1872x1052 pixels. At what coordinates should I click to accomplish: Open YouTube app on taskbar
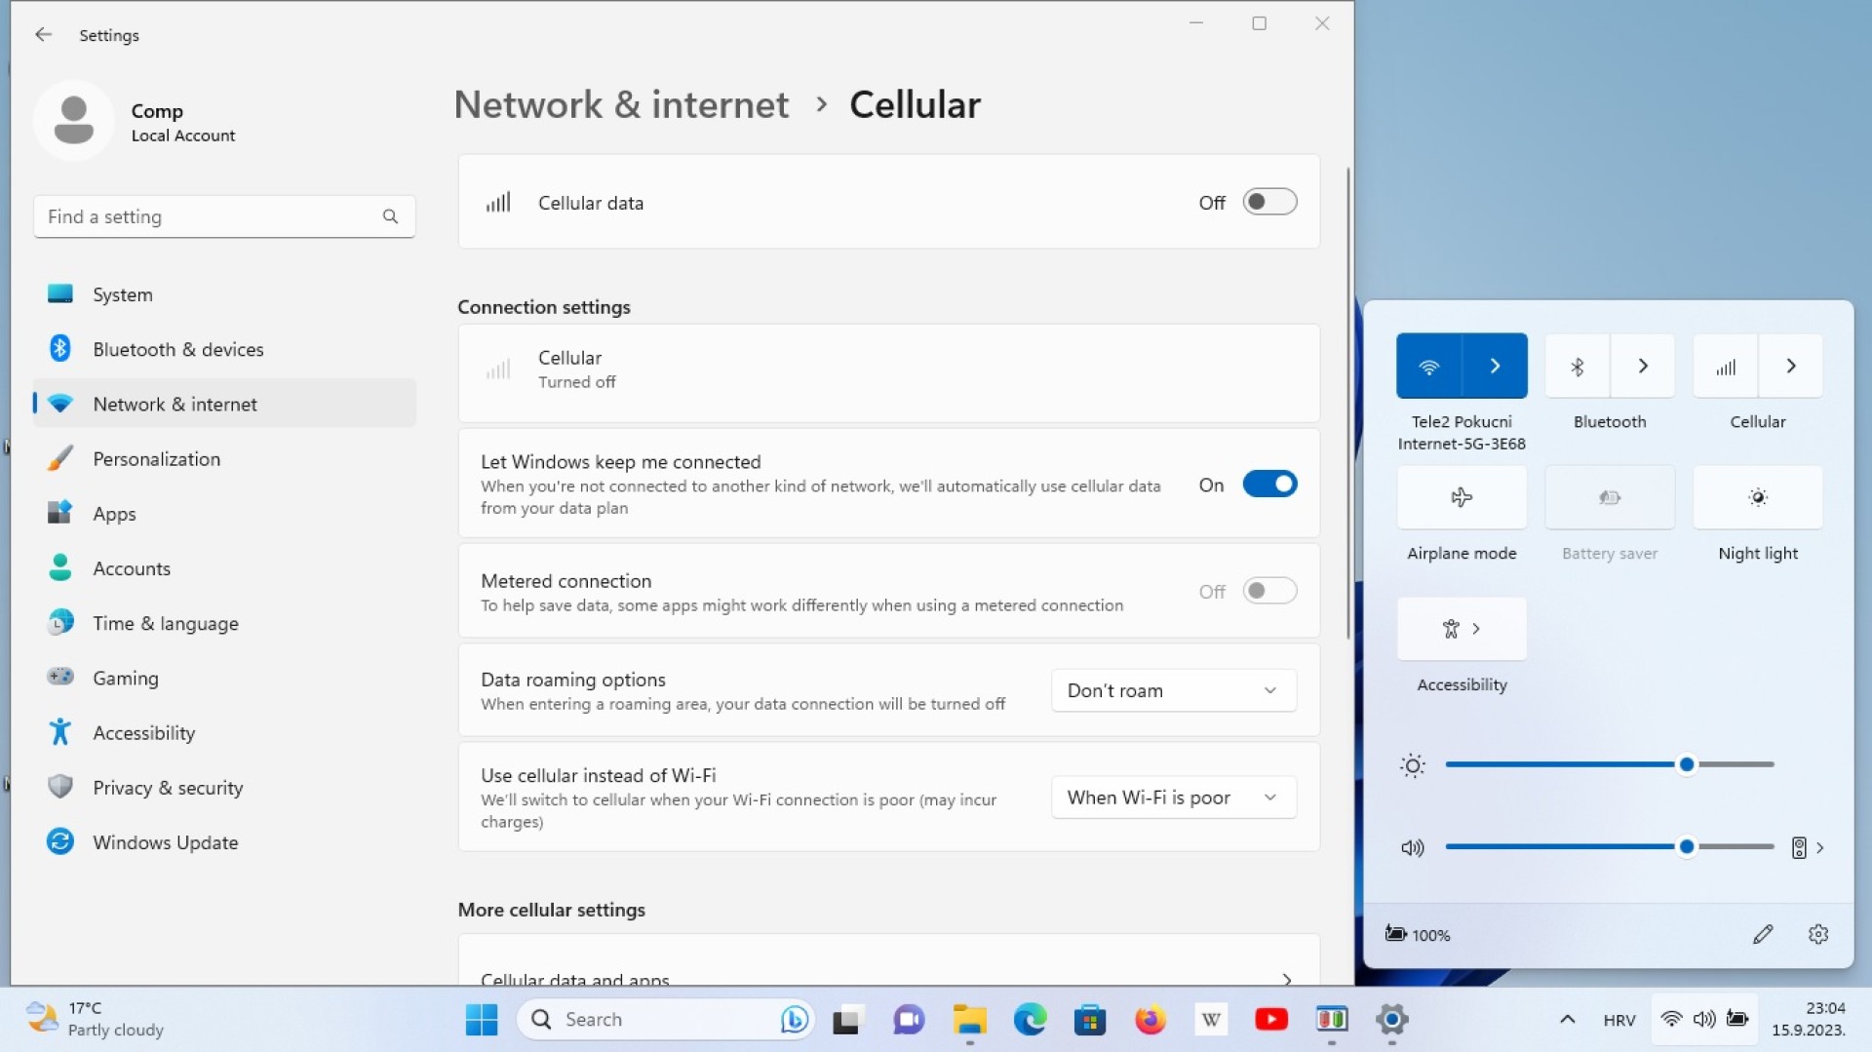point(1271,1020)
